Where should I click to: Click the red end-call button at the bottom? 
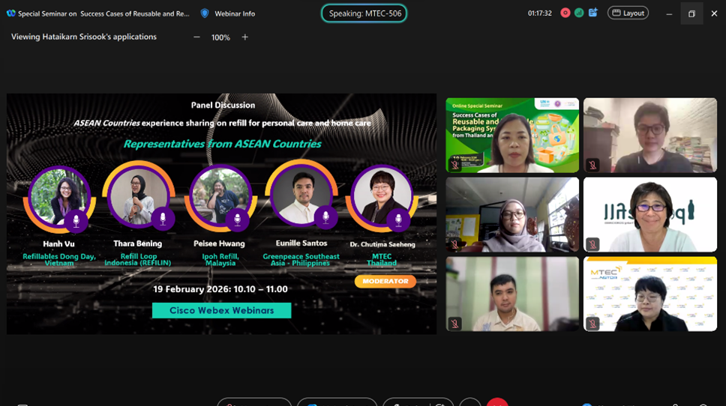[496, 402]
